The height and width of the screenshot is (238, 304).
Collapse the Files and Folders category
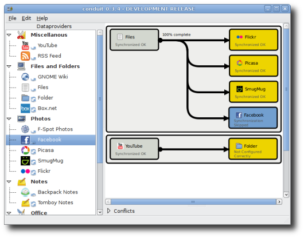pyautogui.click(x=9, y=66)
